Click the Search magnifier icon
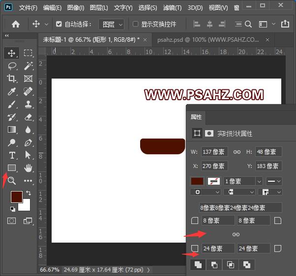The height and width of the screenshot is (276, 296). point(248,24)
